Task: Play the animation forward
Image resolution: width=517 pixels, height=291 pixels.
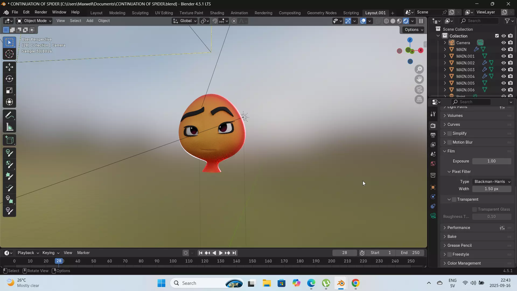Action: pos(221,253)
